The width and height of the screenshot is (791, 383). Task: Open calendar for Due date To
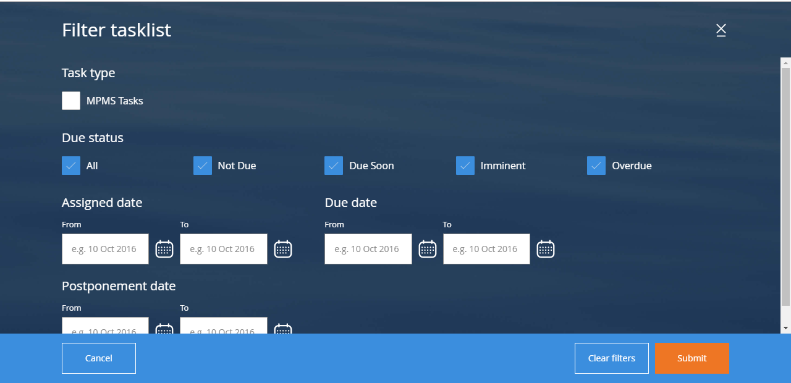tap(545, 249)
